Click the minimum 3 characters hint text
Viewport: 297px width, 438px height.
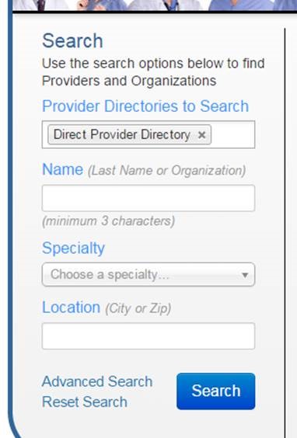pyautogui.click(x=109, y=221)
